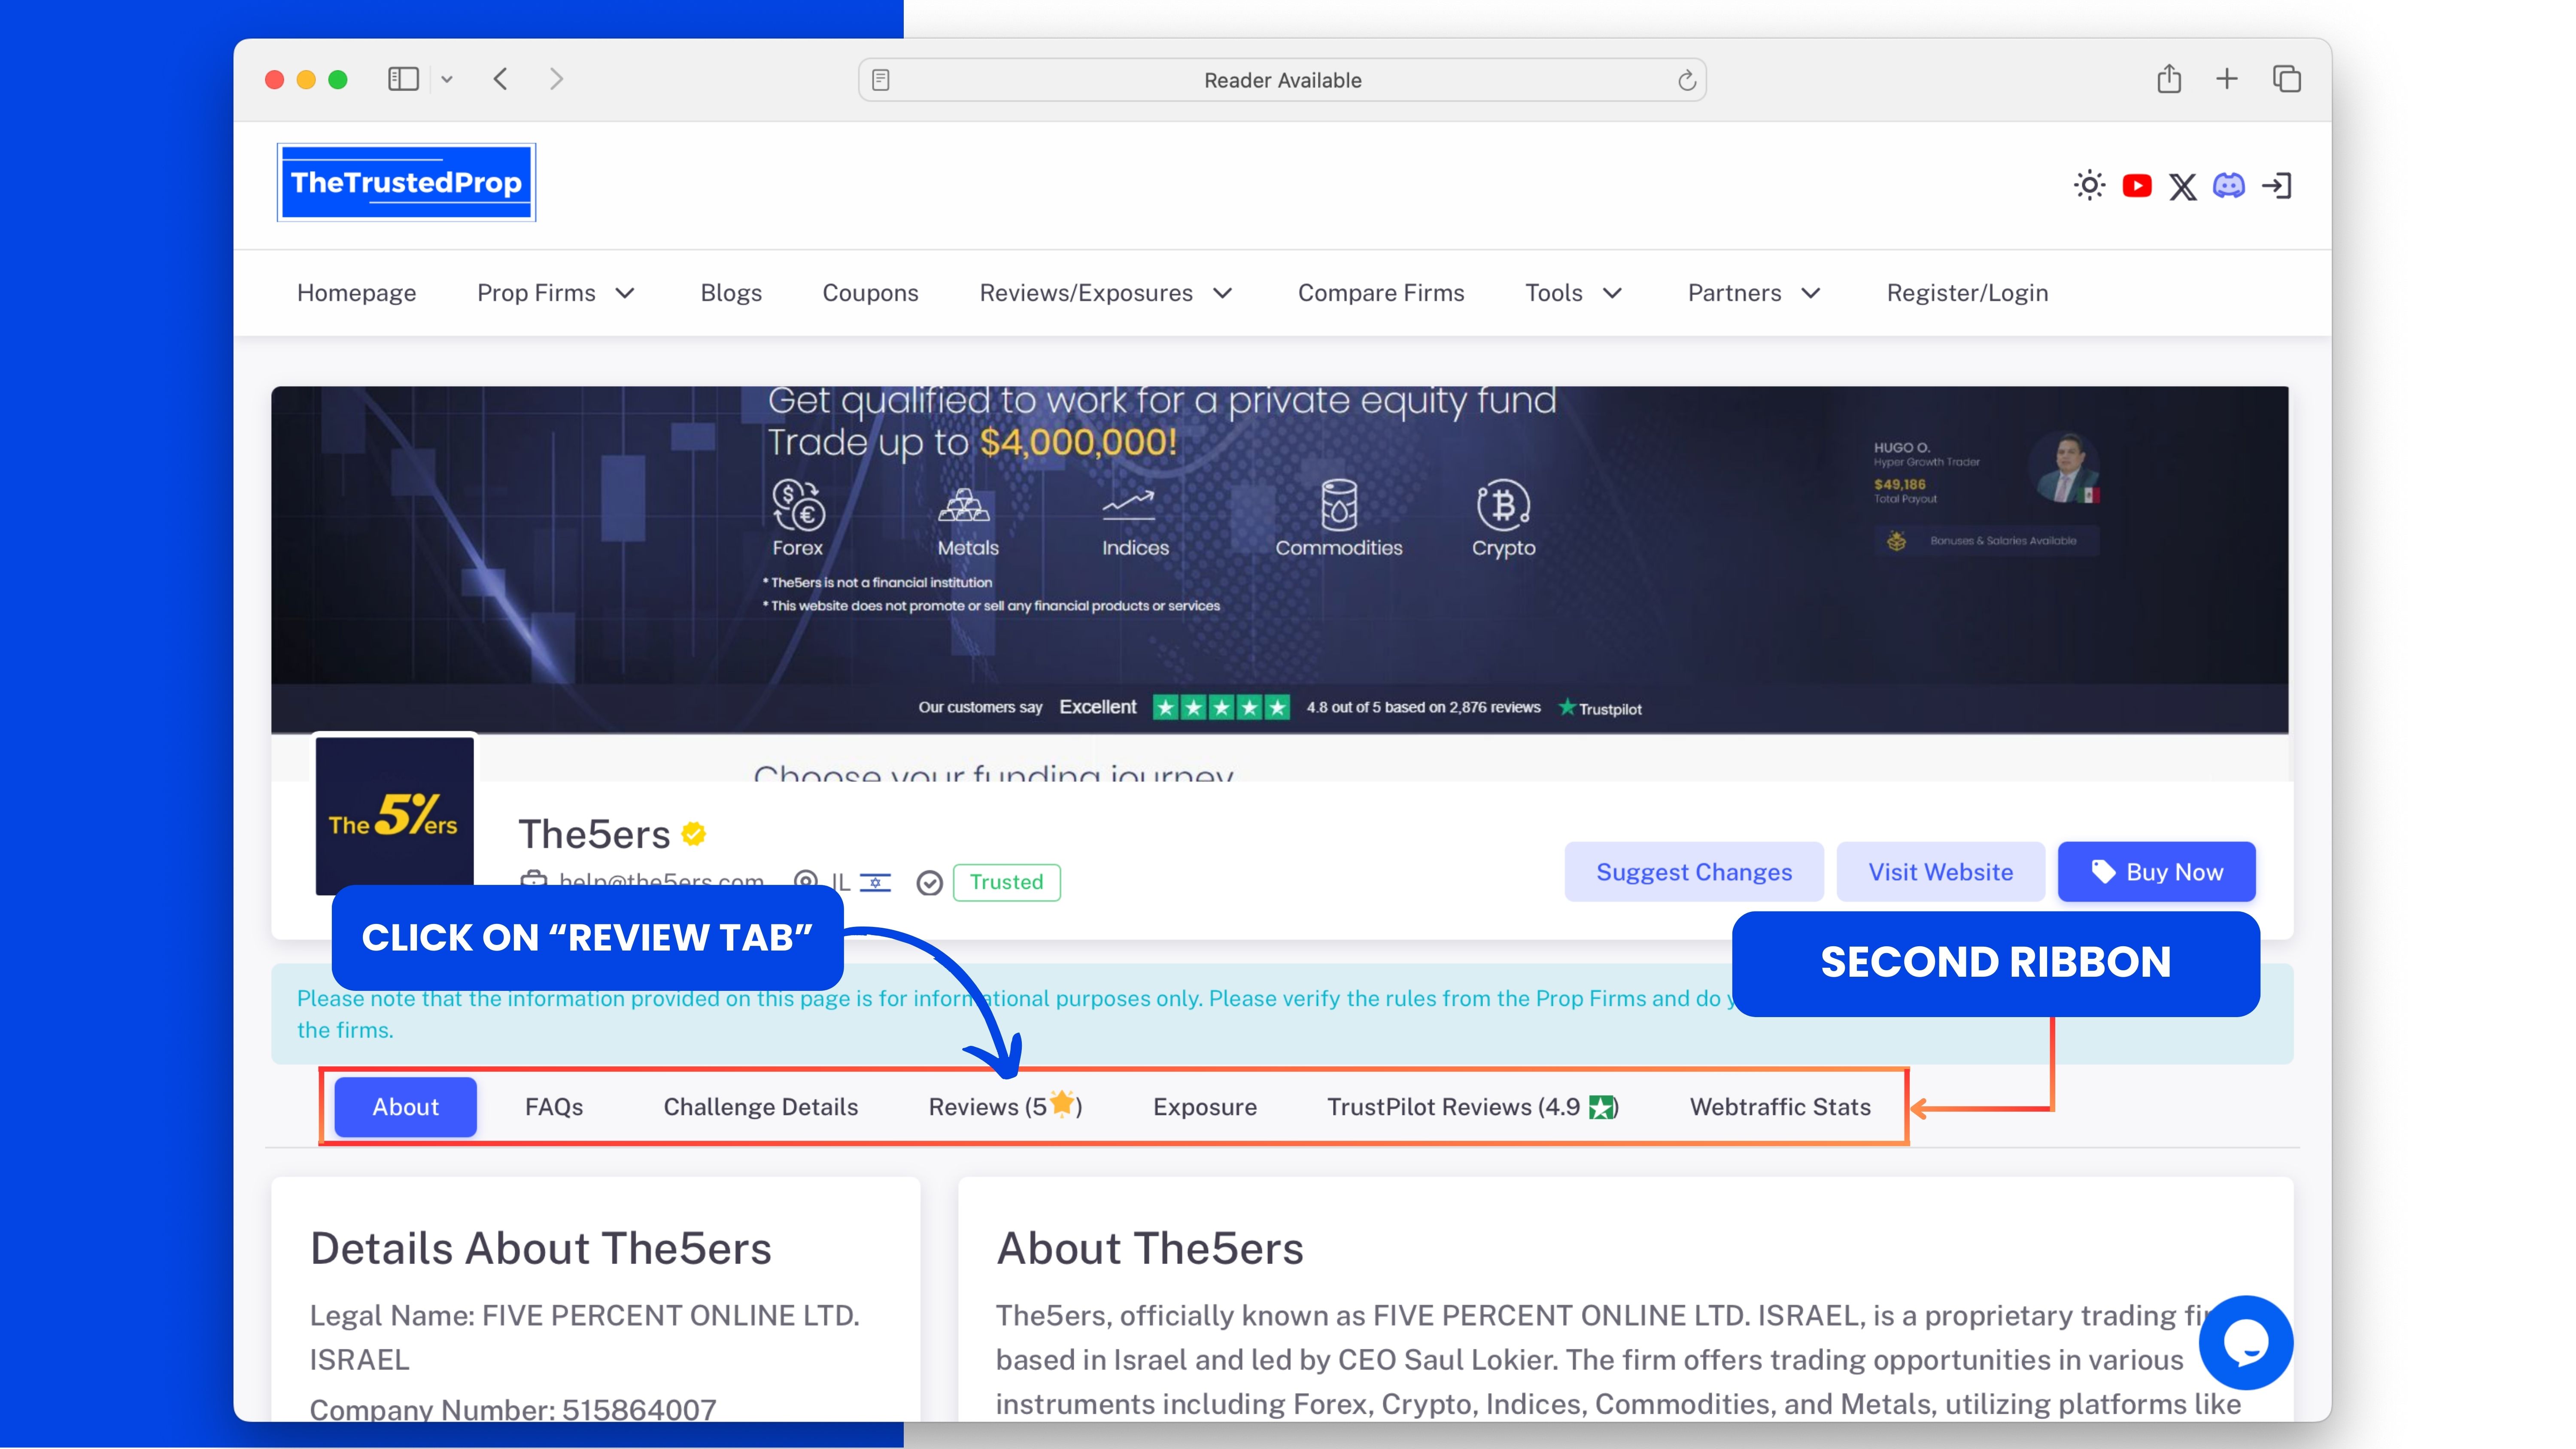Expand the Reviews/Exposures dropdown

click(x=1106, y=293)
